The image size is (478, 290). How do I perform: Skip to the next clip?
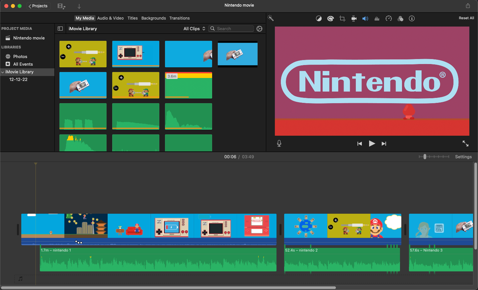[x=384, y=144]
